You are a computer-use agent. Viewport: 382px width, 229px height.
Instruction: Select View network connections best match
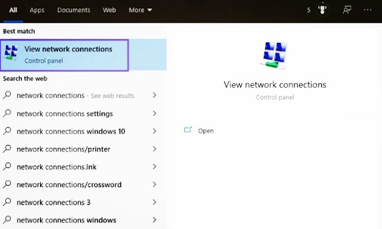[x=64, y=55]
